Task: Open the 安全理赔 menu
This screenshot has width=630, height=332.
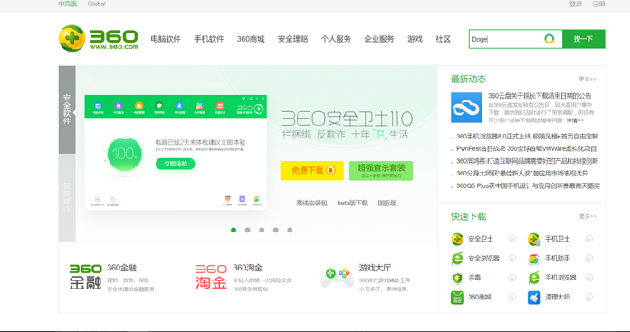Action: coord(292,39)
